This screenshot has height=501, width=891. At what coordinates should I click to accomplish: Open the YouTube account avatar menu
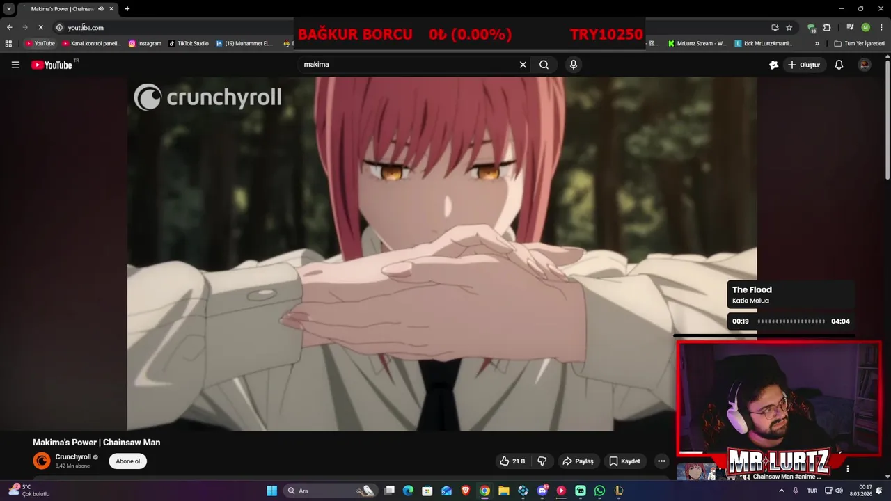(865, 65)
